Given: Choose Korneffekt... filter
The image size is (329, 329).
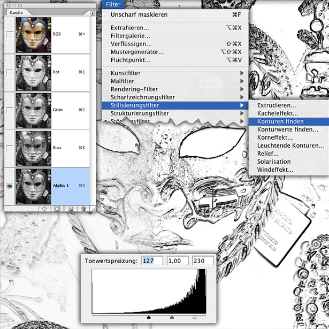Looking at the screenshot, I should pyautogui.click(x=289, y=137).
